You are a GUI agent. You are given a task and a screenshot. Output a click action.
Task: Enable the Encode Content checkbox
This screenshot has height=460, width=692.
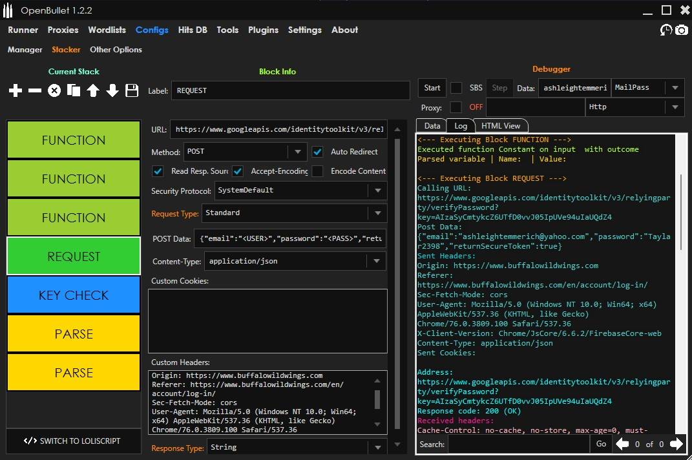[x=317, y=171]
